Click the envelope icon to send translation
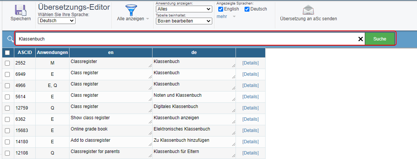417x159 pixels. [x=308, y=10]
